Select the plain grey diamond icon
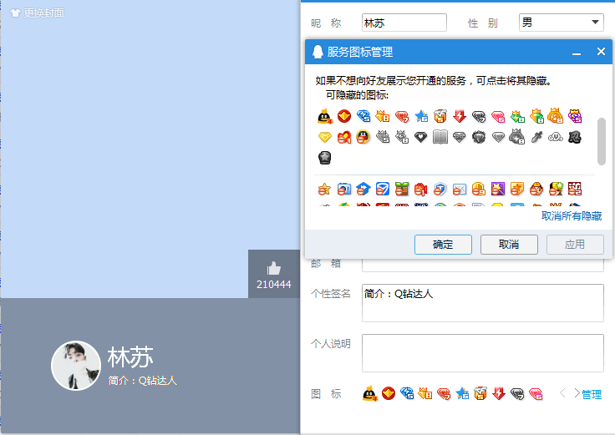Image resolution: width=615 pixels, height=435 pixels. (498, 137)
